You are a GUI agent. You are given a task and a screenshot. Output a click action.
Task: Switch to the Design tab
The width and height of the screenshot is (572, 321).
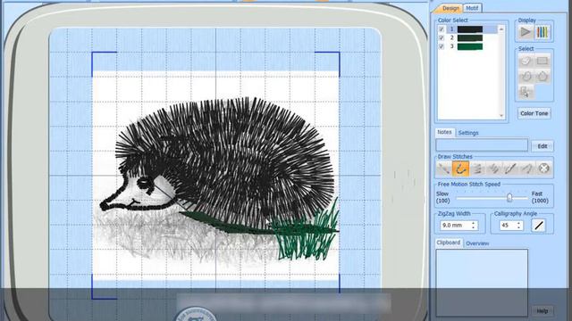pos(450,8)
